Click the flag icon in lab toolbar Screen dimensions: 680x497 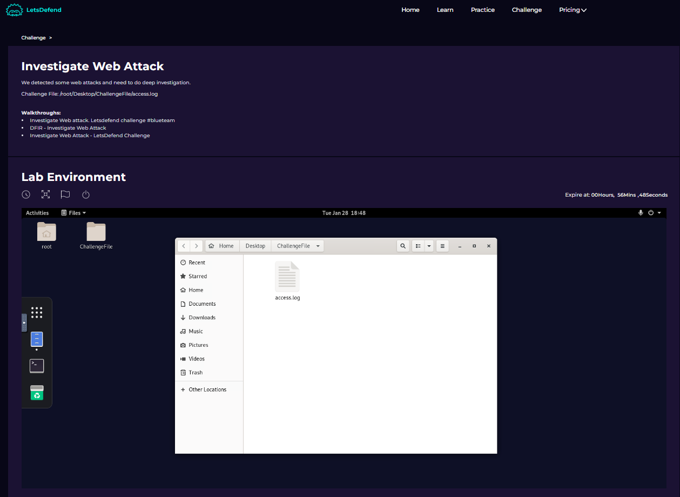(x=65, y=194)
